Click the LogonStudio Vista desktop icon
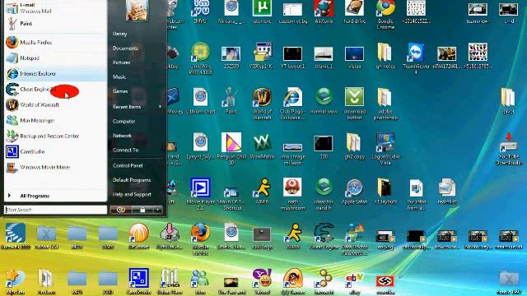527x296 pixels. 385,148
